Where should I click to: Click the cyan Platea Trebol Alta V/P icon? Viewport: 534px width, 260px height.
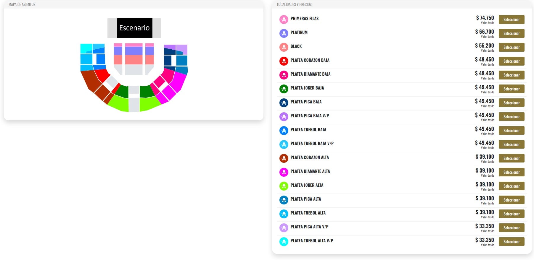(x=284, y=242)
